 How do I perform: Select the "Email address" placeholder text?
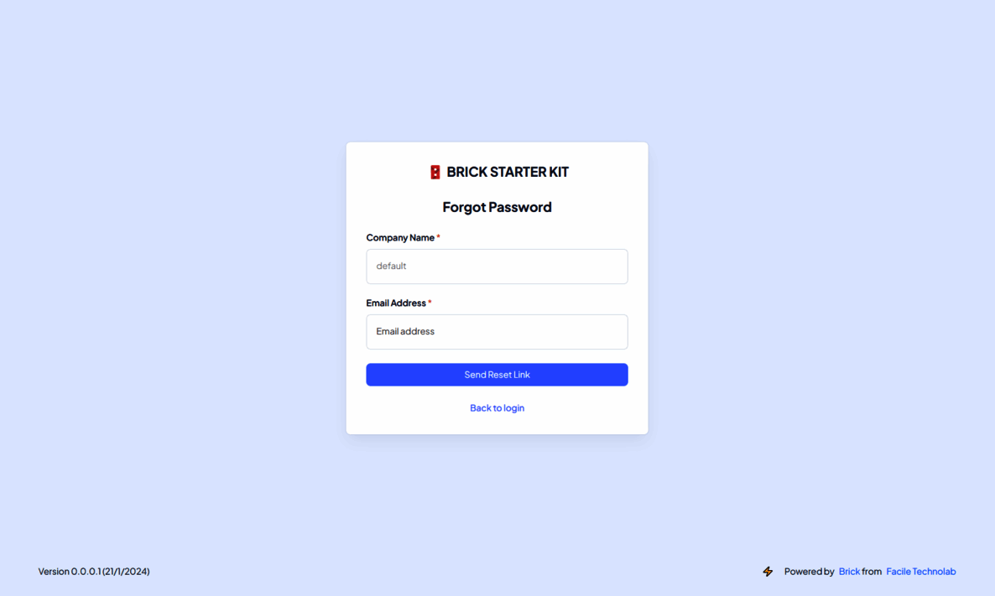pyautogui.click(x=405, y=331)
